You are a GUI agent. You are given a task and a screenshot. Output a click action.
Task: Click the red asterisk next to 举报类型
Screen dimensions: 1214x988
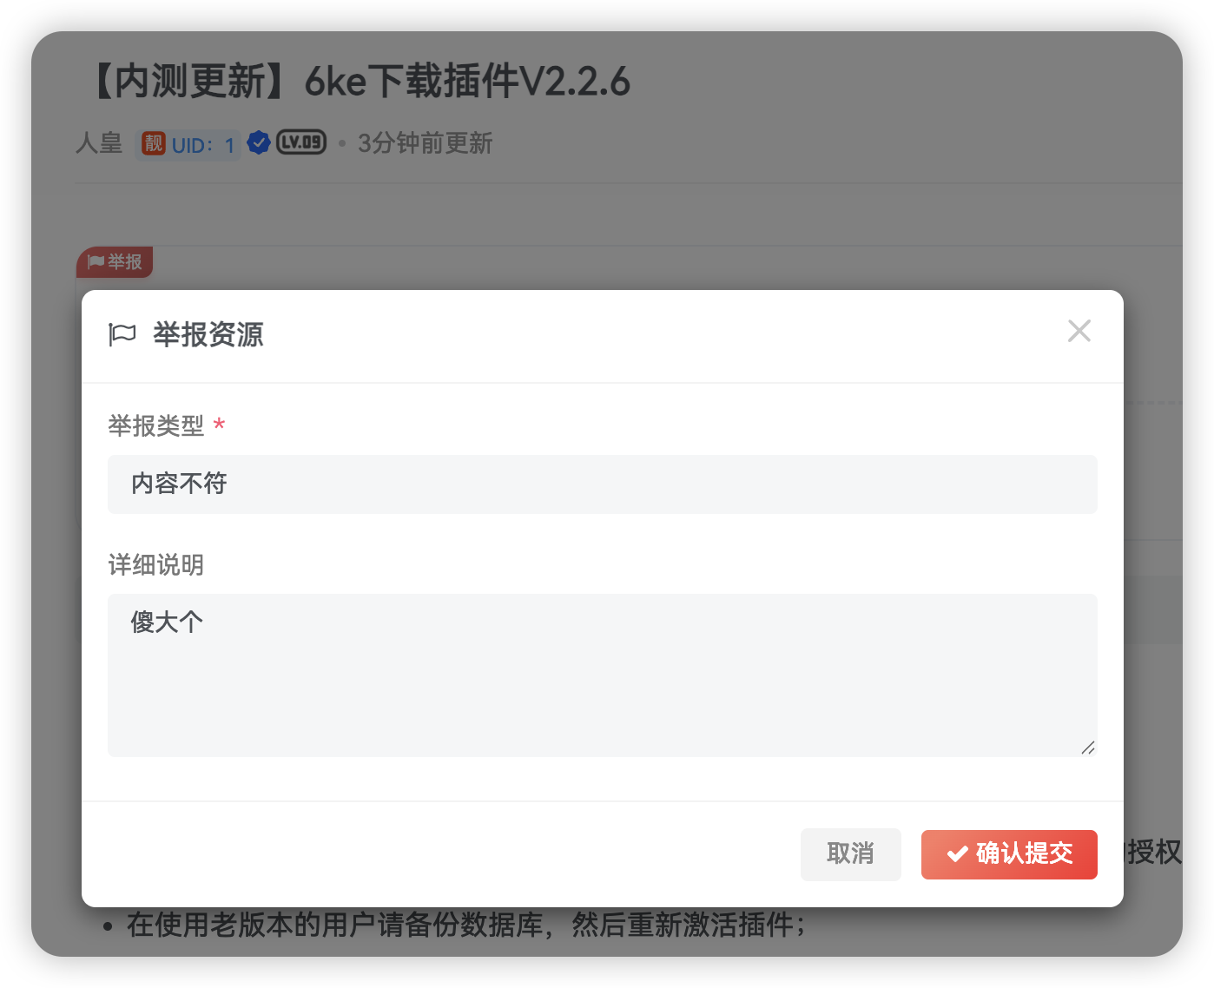(x=219, y=425)
